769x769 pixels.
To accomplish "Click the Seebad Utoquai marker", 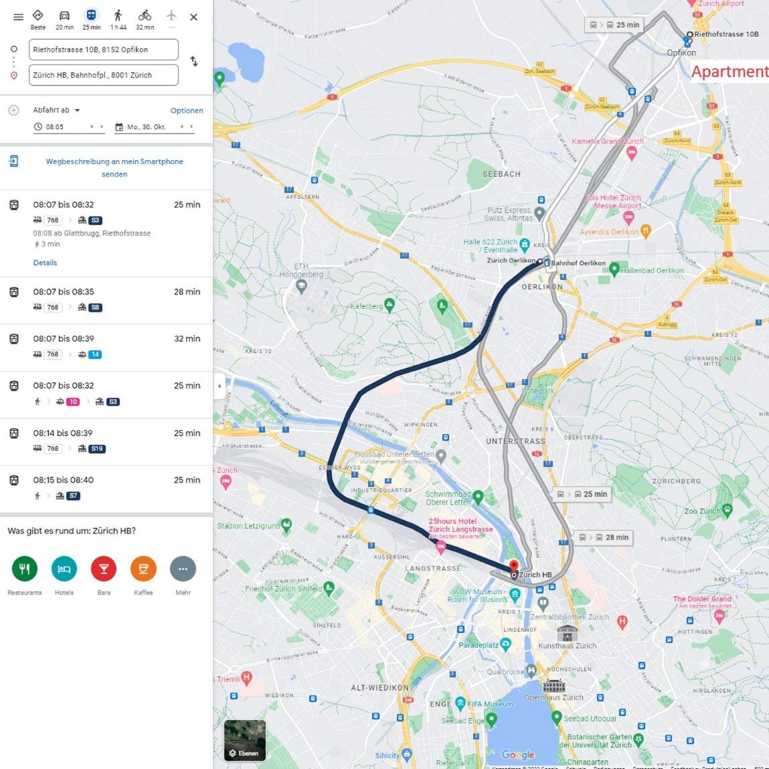I will (556, 717).
